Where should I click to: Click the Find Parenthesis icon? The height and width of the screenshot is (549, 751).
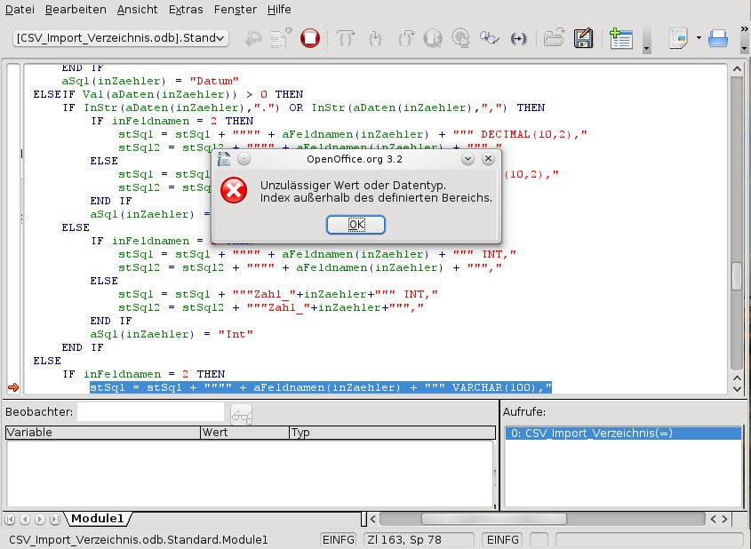520,38
